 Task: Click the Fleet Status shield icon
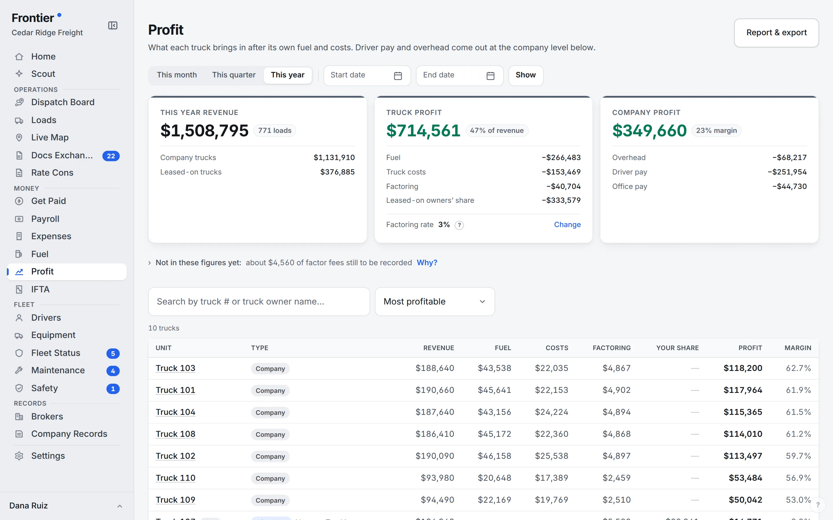19,353
